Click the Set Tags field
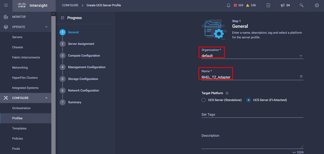The width and height of the screenshot is (324, 154). point(252,115)
